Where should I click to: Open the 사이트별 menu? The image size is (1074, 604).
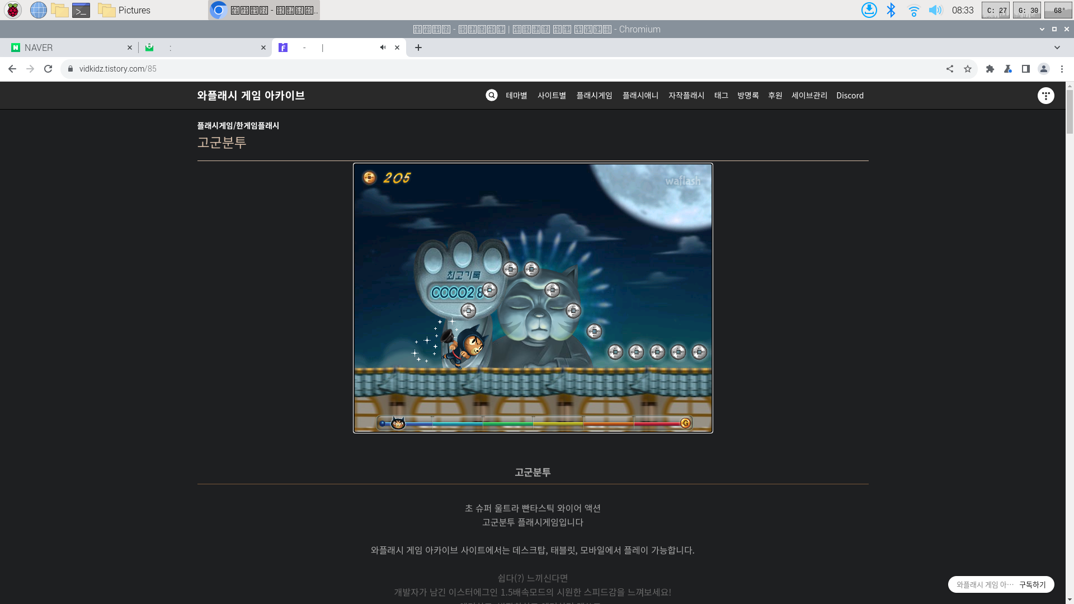tap(552, 96)
